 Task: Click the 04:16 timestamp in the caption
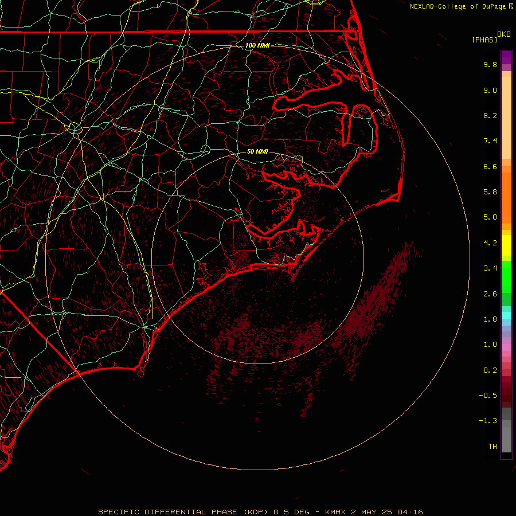[x=410, y=512]
